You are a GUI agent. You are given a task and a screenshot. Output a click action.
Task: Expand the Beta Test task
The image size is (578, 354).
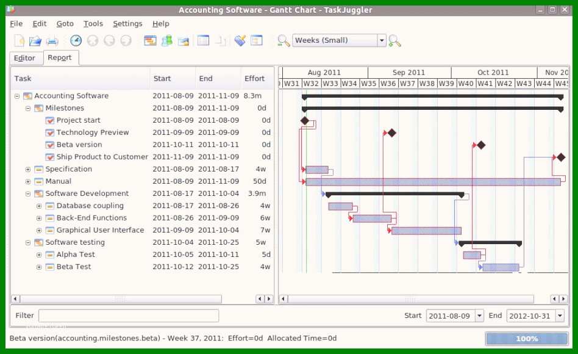[x=39, y=267]
